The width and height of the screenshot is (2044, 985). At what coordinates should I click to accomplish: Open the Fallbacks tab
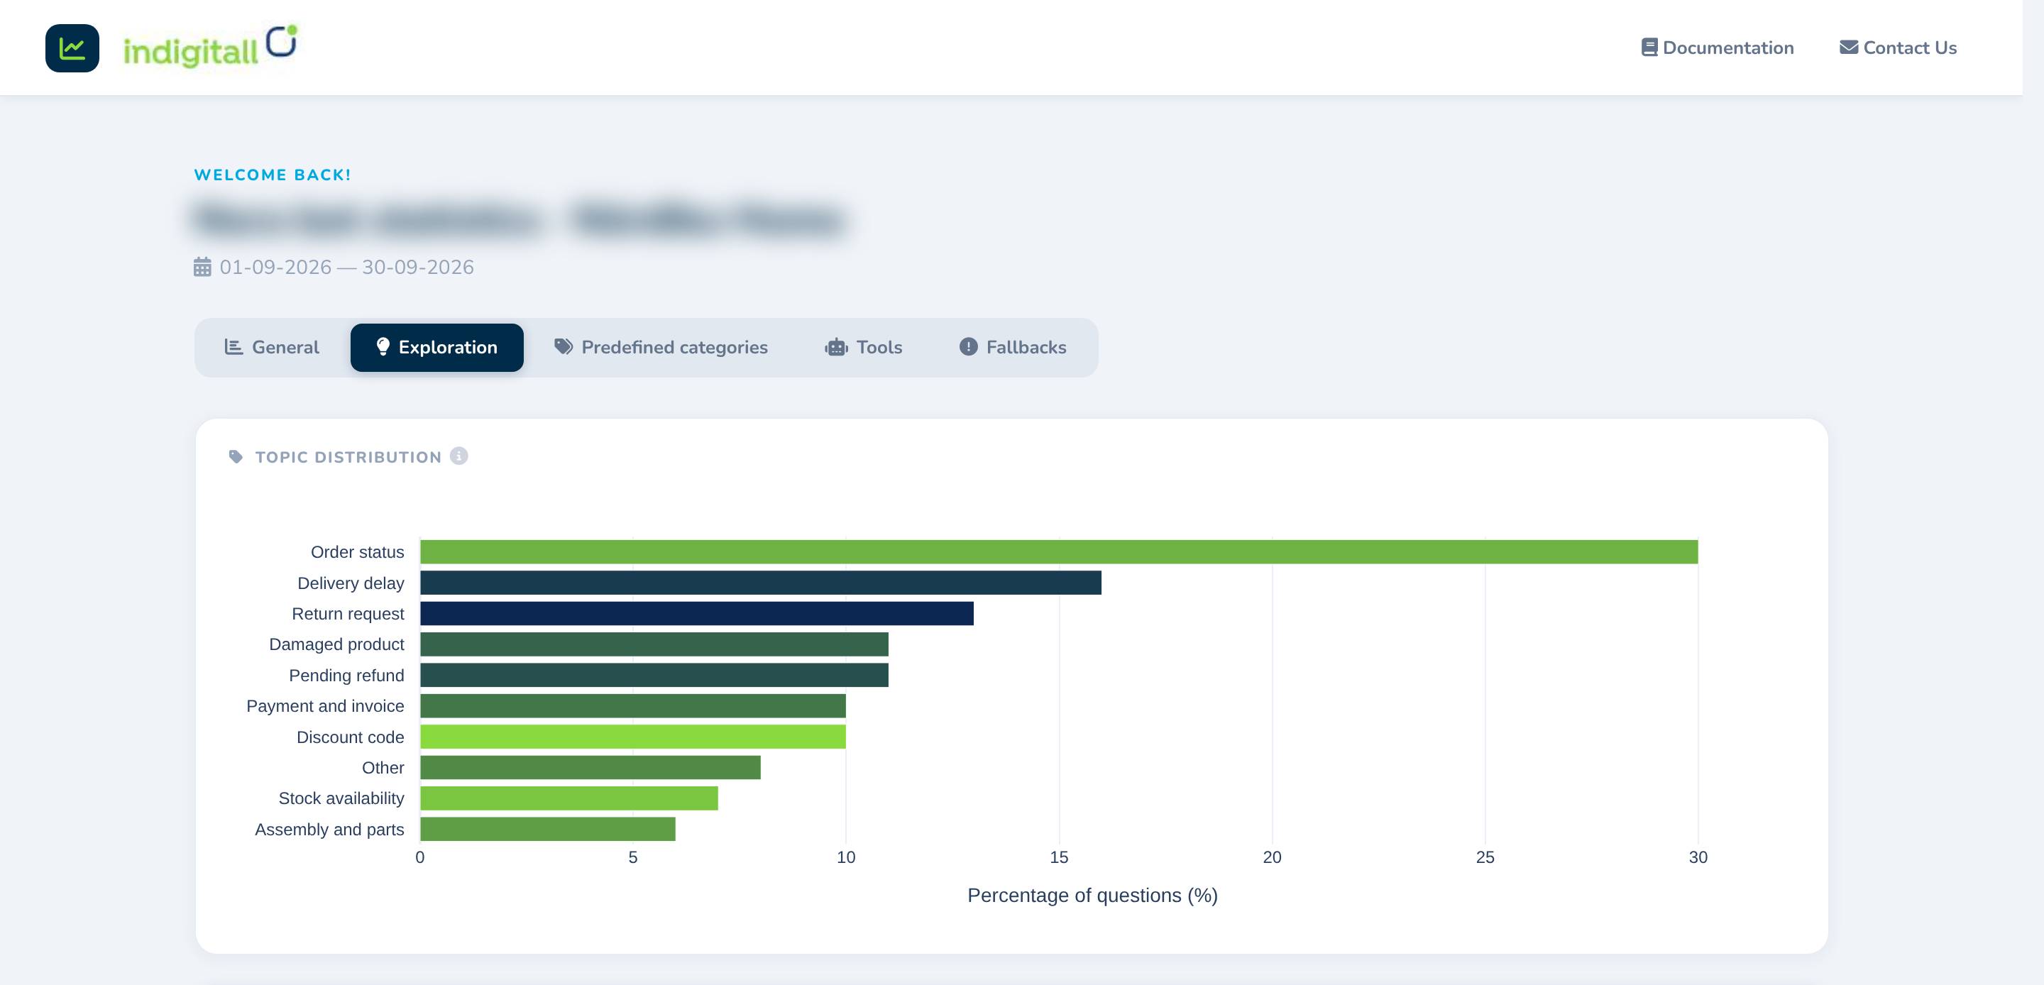[1013, 348]
